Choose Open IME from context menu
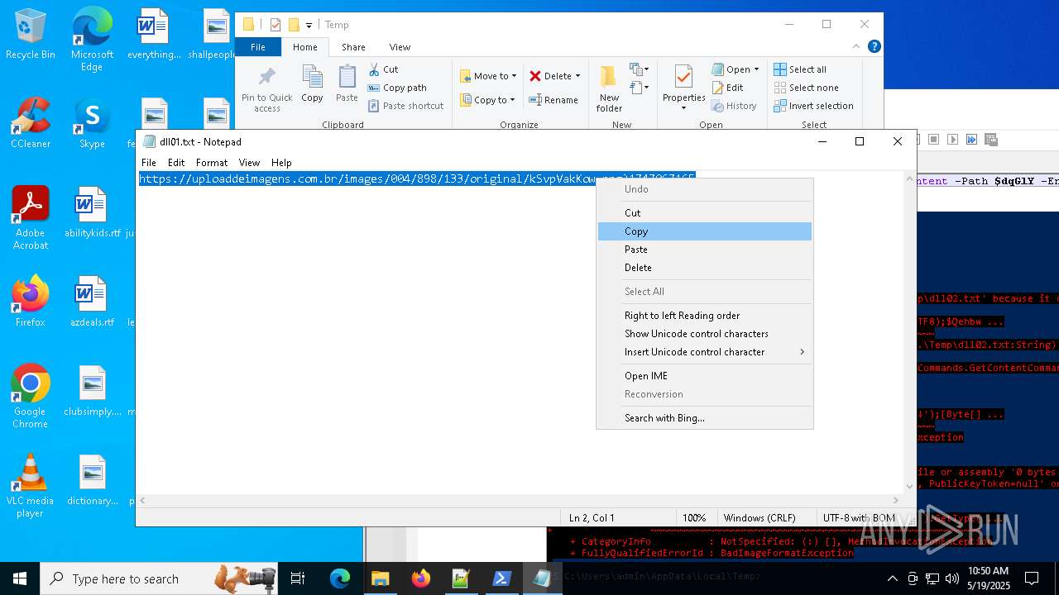 [705, 376]
